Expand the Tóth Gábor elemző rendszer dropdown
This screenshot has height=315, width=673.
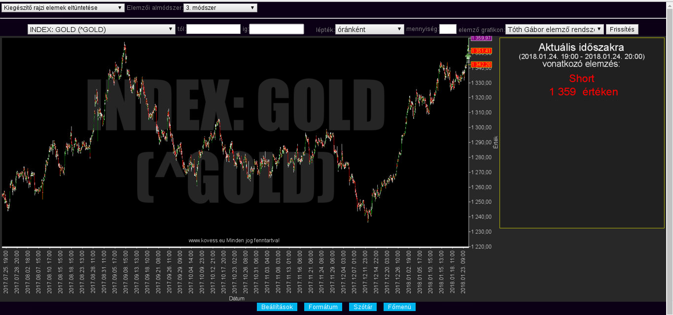554,30
